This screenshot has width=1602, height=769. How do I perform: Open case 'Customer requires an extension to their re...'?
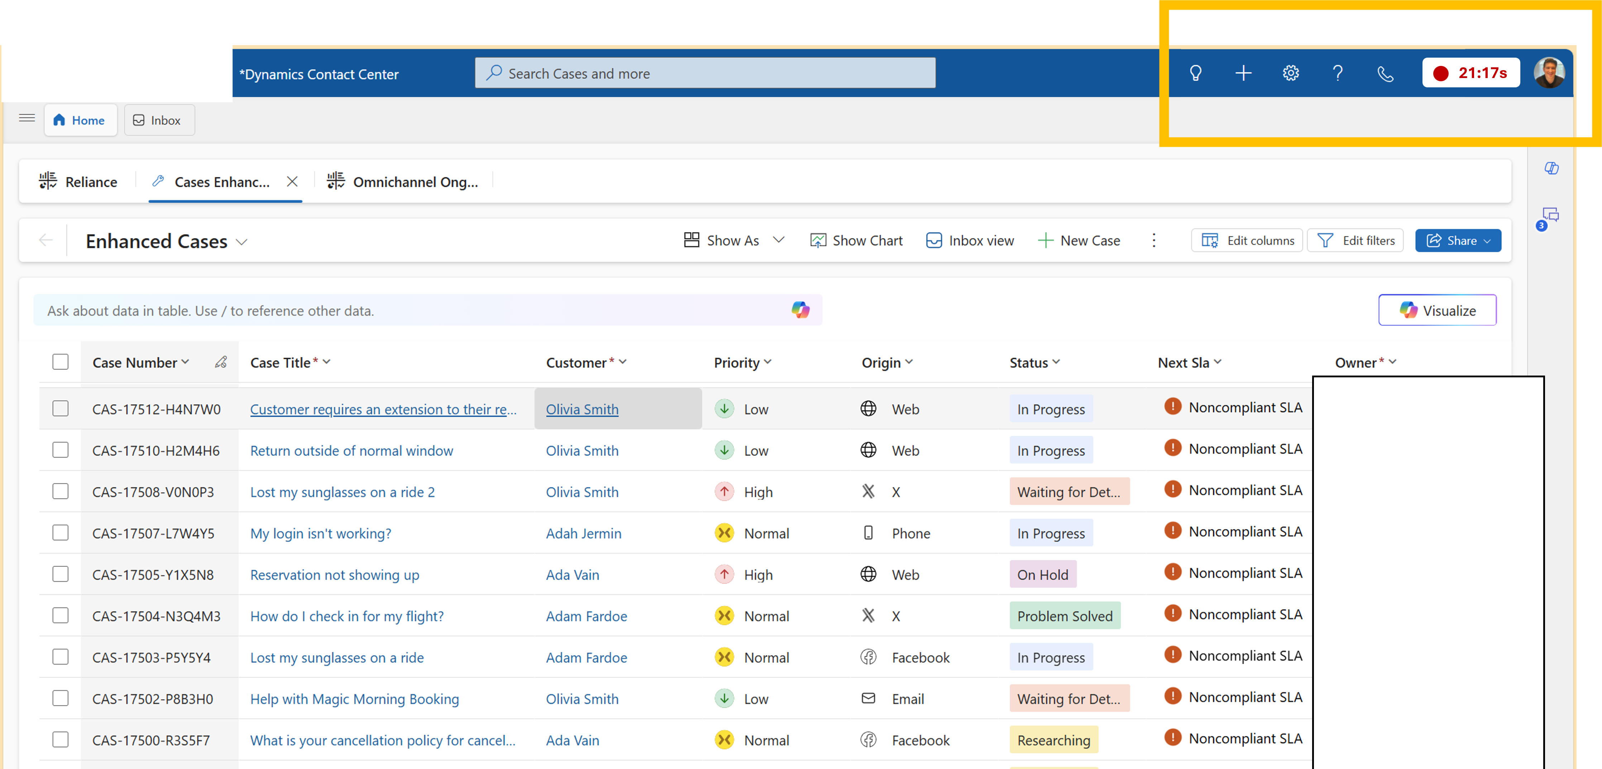point(383,409)
